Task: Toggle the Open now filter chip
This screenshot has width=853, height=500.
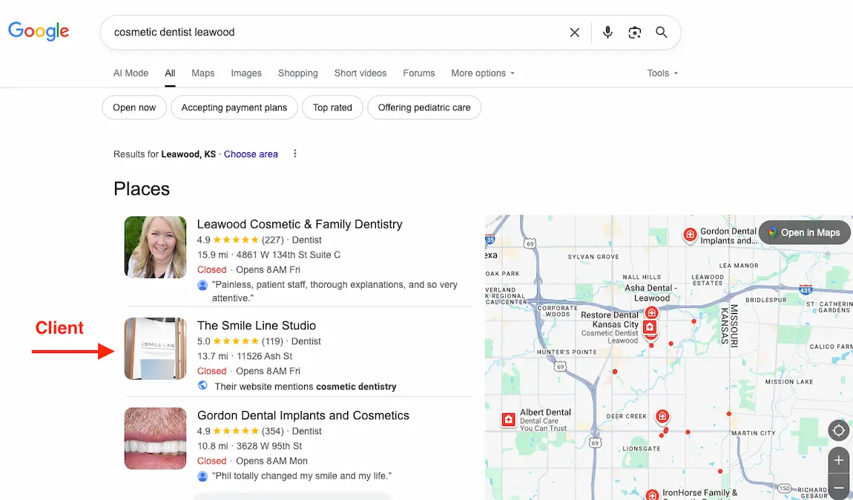Action: click(134, 108)
